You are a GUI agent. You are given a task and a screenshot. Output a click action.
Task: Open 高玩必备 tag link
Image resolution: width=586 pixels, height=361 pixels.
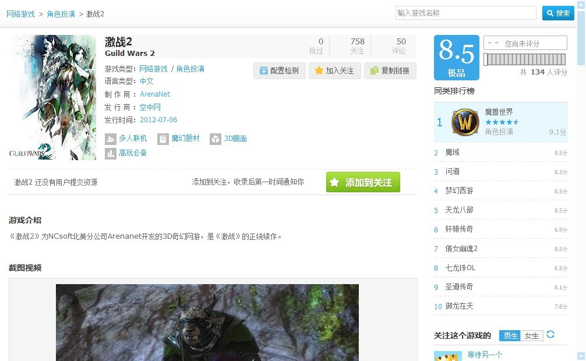coord(133,153)
